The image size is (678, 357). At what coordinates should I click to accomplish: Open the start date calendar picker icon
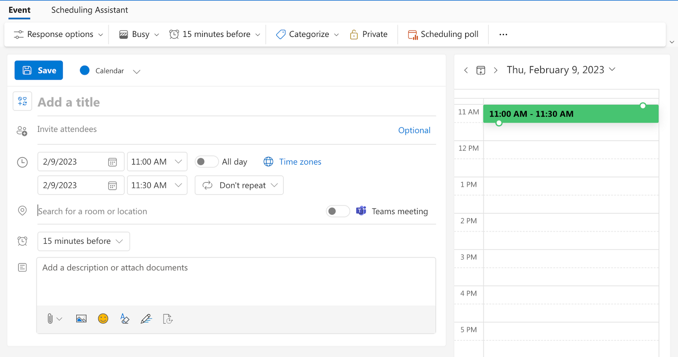click(x=112, y=162)
